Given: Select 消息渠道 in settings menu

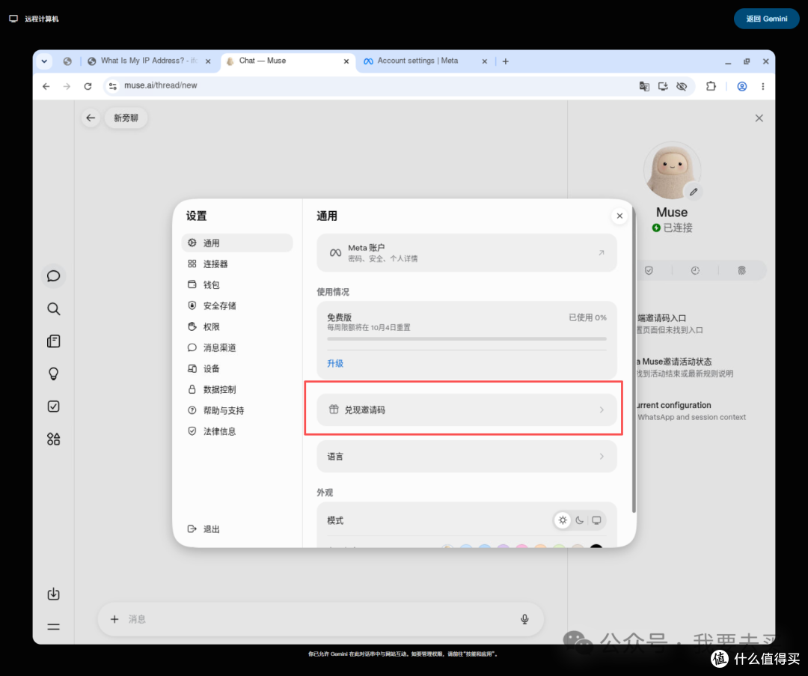Looking at the screenshot, I should pyautogui.click(x=237, y=347).
